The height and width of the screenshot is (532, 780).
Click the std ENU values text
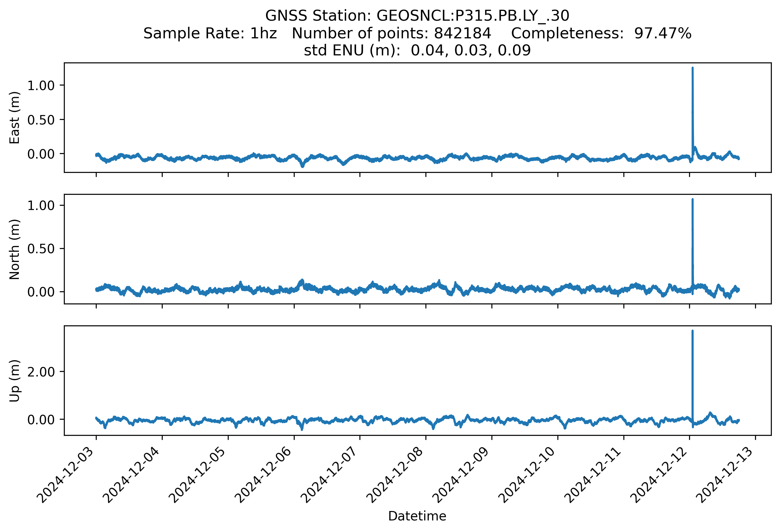click(x=417, y=51)
